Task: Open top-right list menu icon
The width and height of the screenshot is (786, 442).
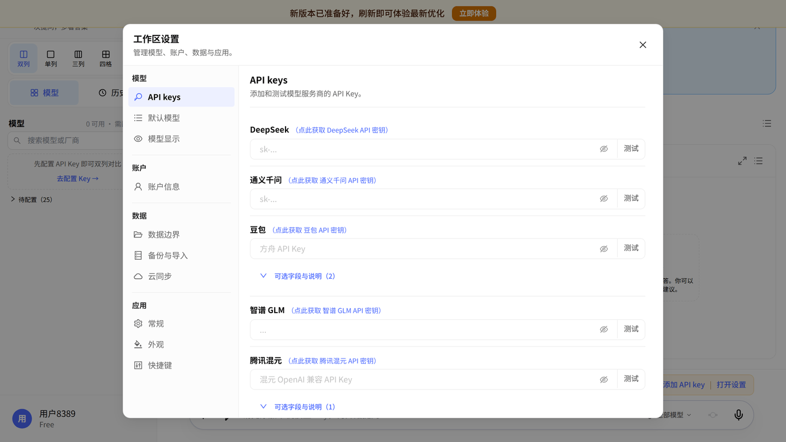Action: tap(767, 124)
